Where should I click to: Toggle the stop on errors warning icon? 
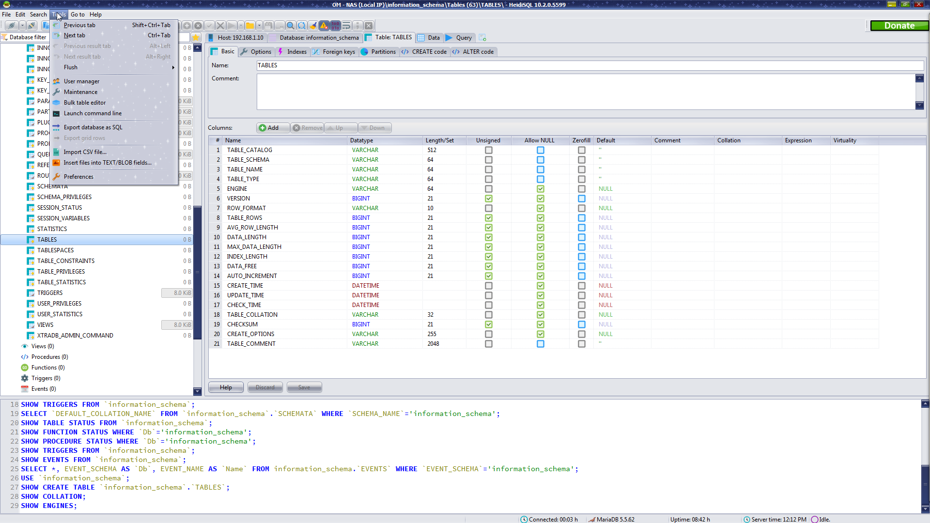(324, 26)
